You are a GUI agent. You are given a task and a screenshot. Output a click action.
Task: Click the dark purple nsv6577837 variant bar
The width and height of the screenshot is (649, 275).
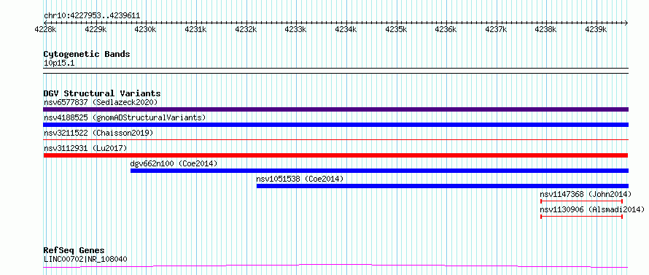coord(335,109)
